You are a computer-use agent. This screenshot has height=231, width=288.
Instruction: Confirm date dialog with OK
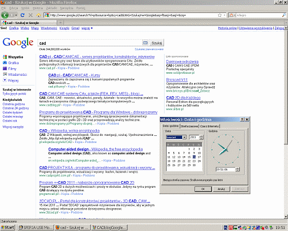coord(203,189)
